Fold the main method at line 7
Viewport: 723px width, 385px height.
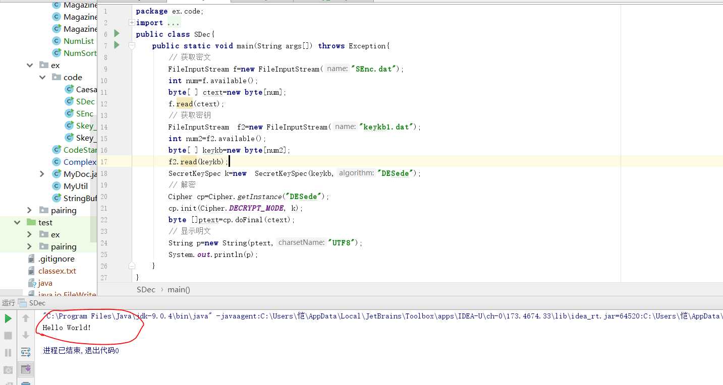(x=132, y=46)
